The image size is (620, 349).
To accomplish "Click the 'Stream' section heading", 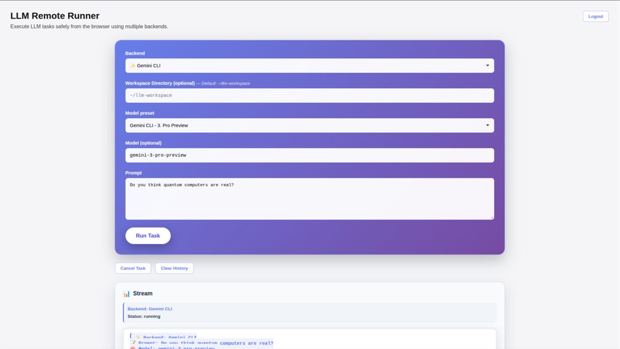I will click(143, 293).
